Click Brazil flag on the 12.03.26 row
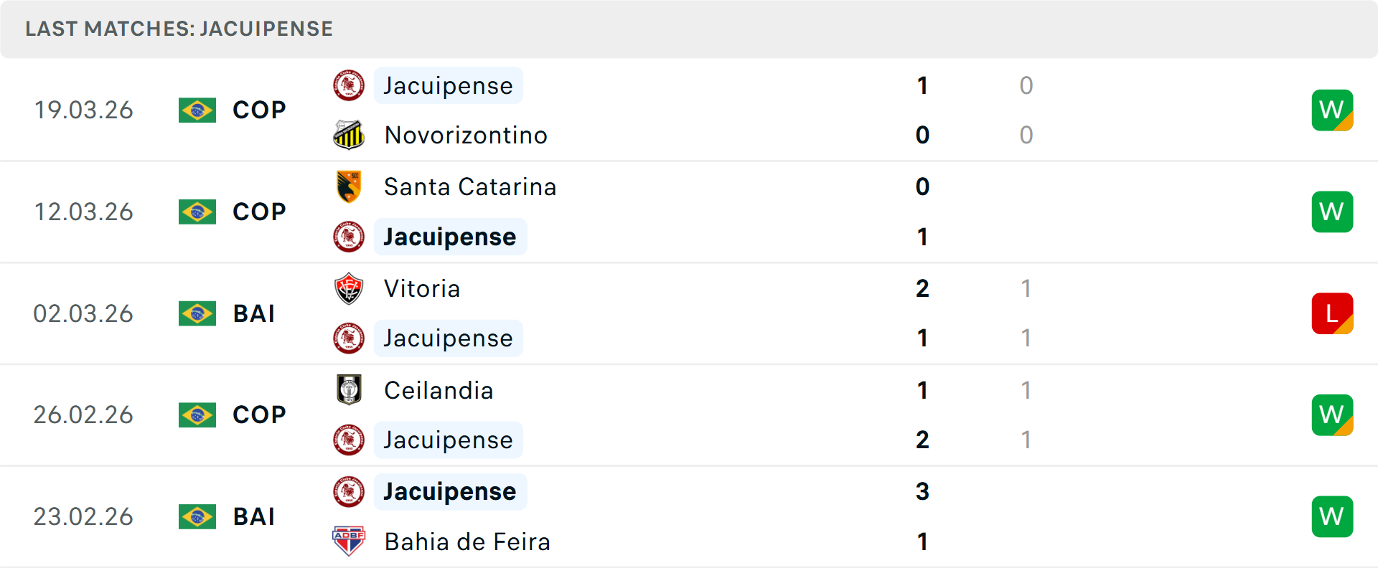 coord(197,212)
